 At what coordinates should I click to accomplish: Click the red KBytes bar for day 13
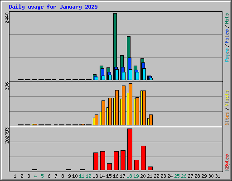coord(96,162)
